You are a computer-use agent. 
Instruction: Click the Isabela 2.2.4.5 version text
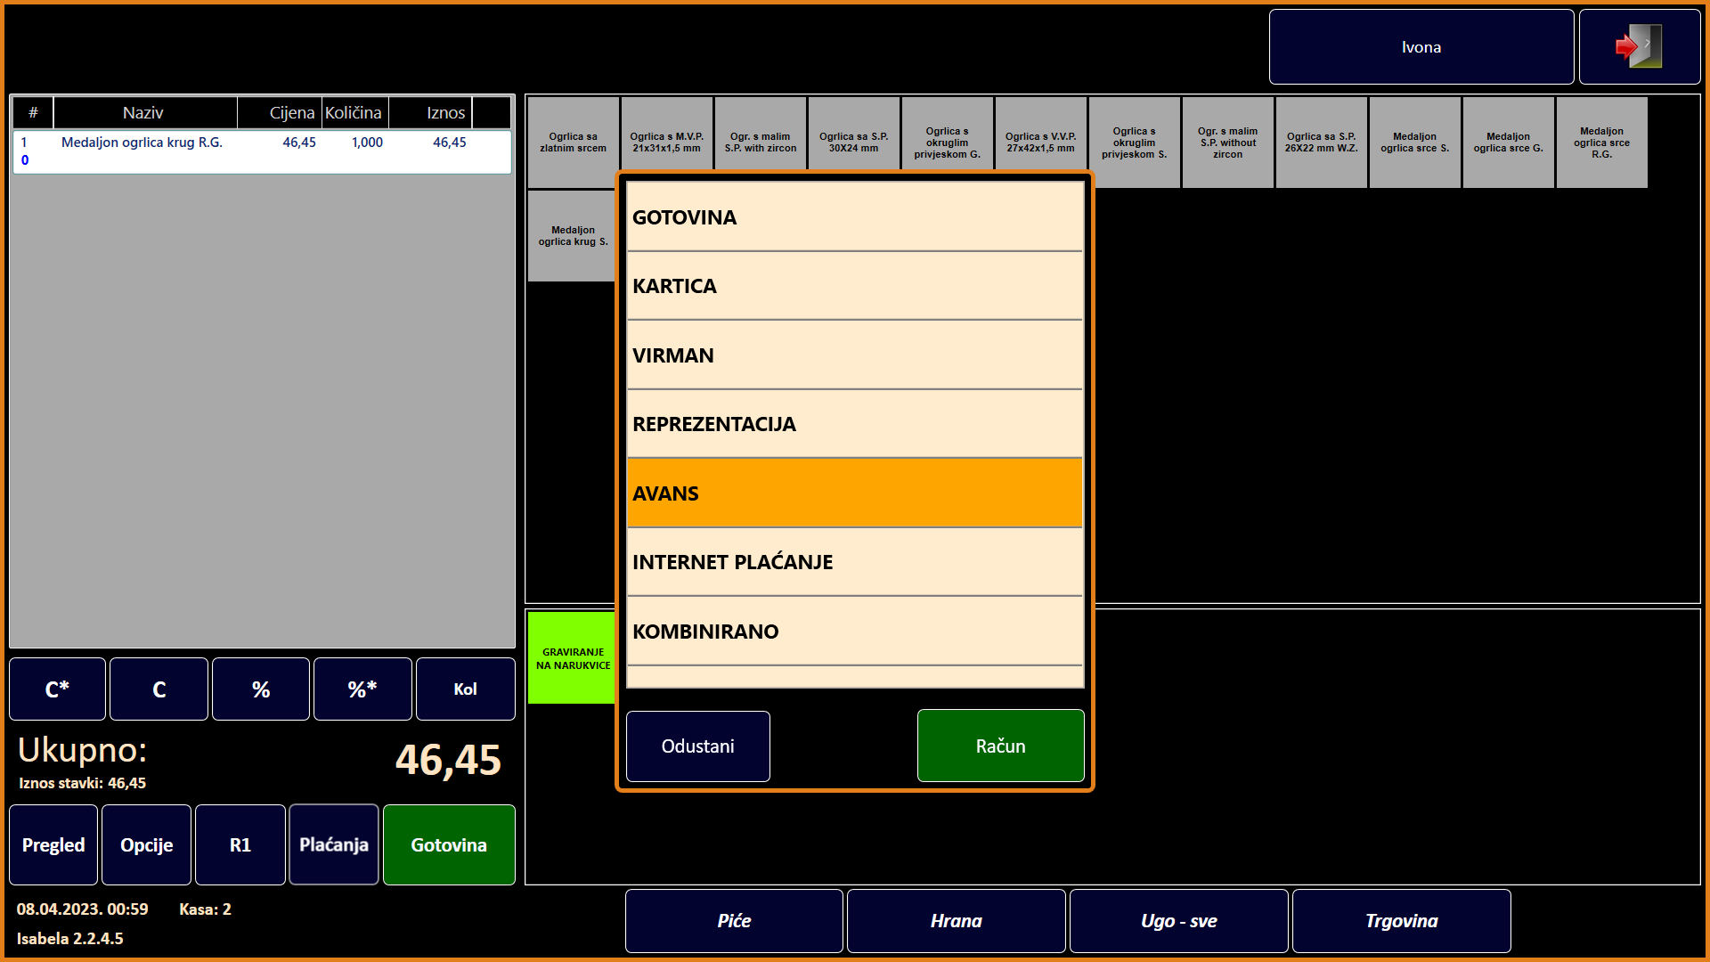[x=70, y=939]
